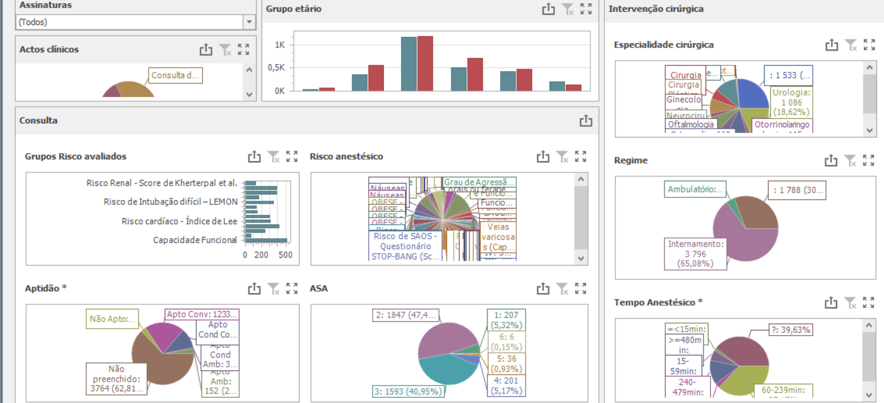884x403 pixels.
Task: Click the (Todos) Assinaturas input field
Action: coord(129,22)
